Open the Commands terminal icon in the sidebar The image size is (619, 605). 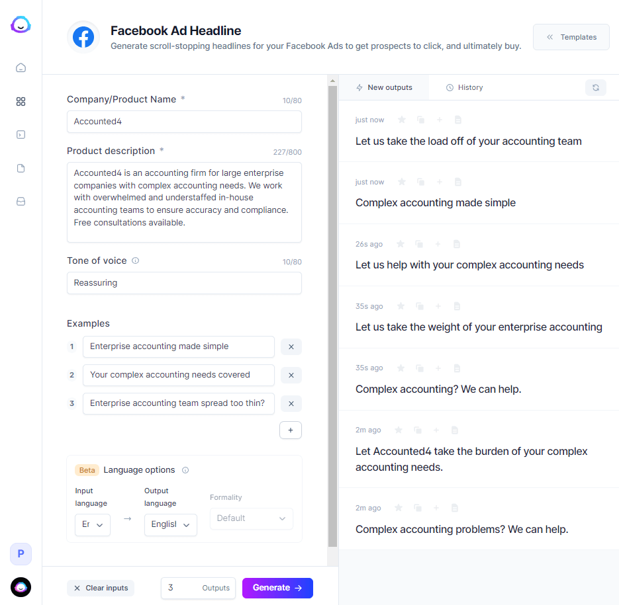point(21,135)
